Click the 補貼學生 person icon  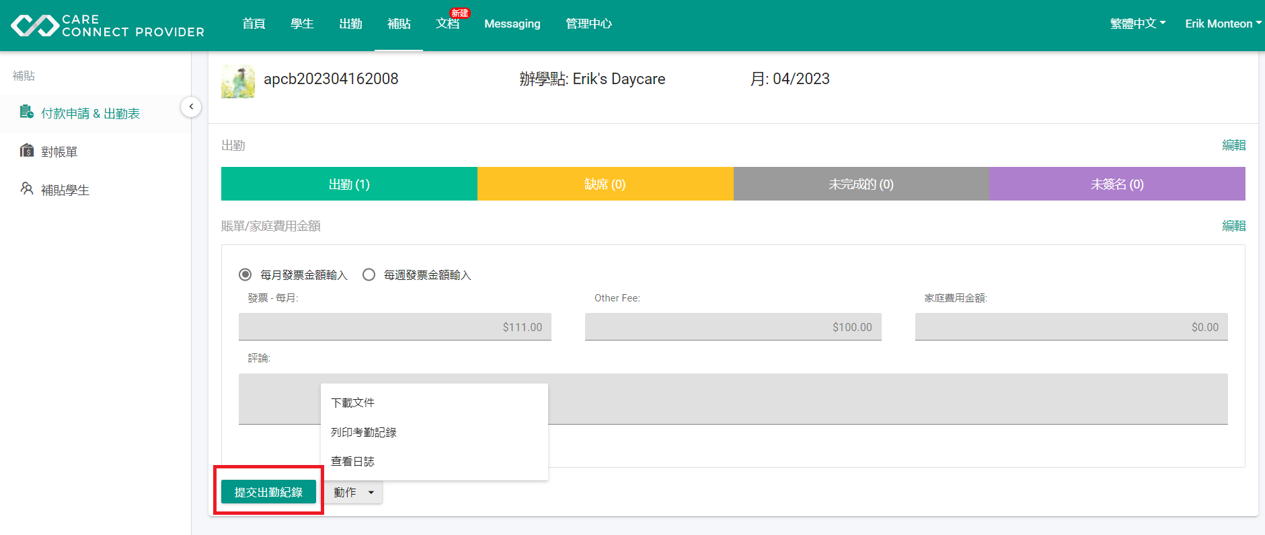tap(27, 189)
